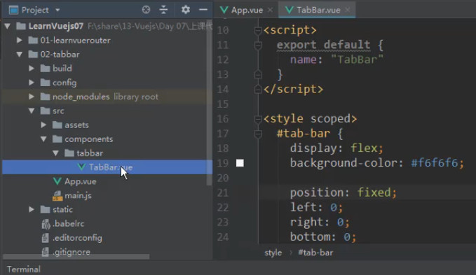Click the #f6f6f6 value in code

point(434,163)
